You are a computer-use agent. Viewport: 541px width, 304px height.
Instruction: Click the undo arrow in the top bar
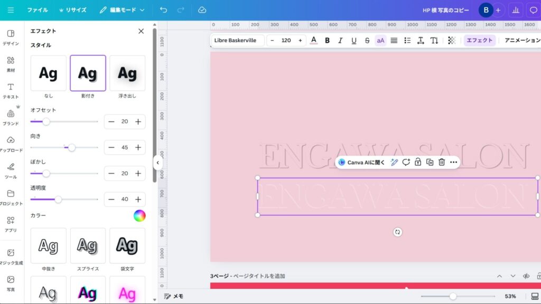pos(163,10)
